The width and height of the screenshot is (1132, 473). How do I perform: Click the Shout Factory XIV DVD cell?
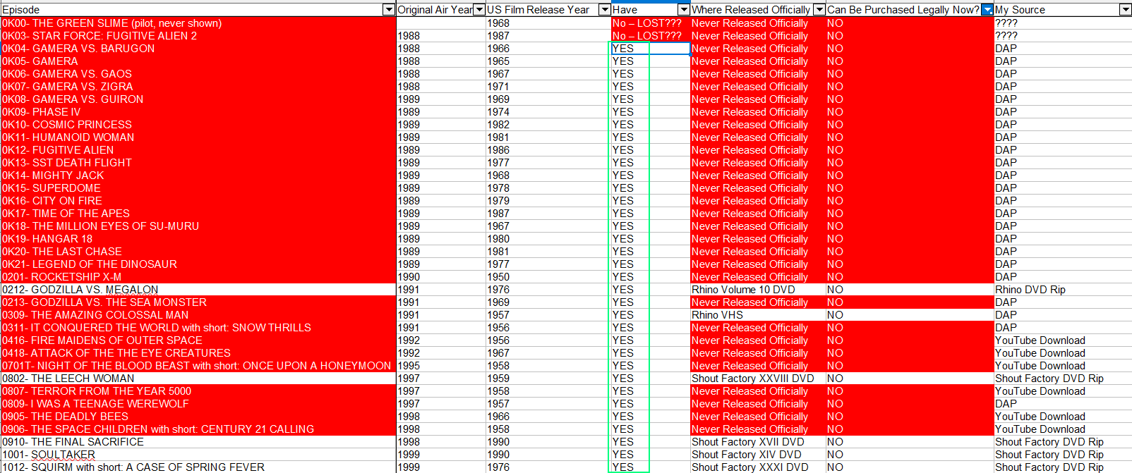(758, 455)
